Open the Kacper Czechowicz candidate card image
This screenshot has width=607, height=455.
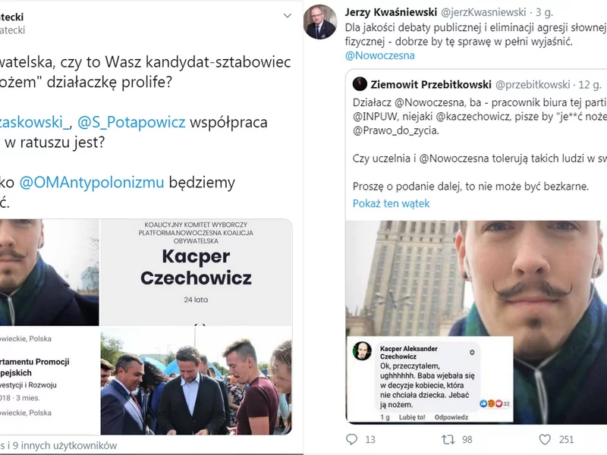pos(197,272)
